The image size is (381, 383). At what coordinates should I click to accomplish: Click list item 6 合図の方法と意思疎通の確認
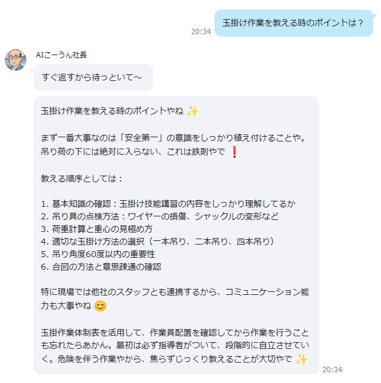(x=101, y=267)
